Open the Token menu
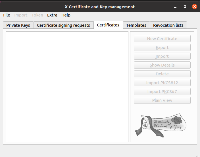This screenshot has height=157, width=200. pyautogui.click(x=37, y=15)
